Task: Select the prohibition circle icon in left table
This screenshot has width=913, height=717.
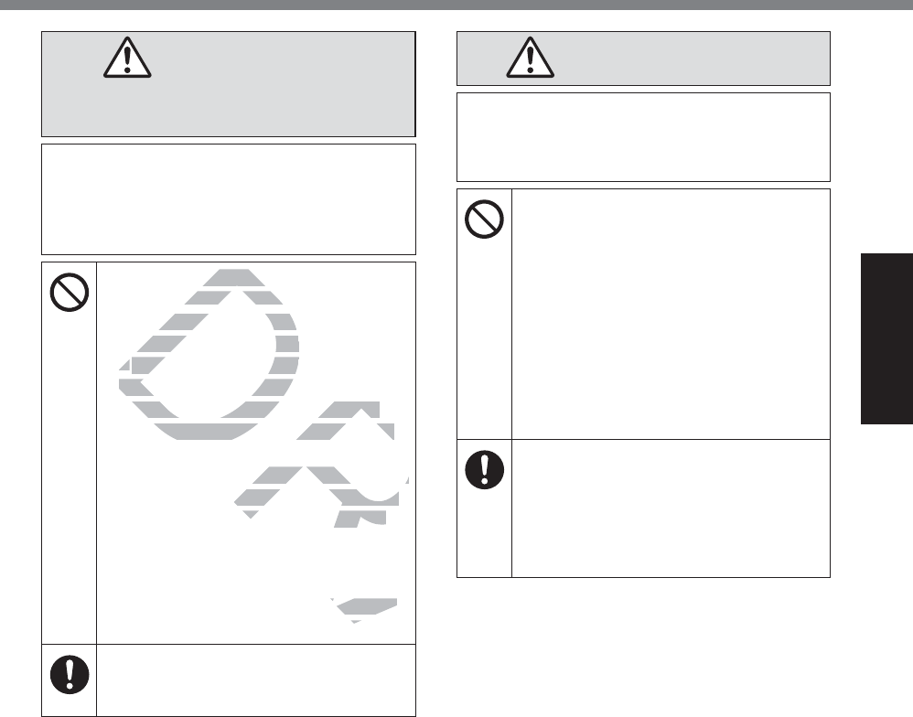Action: point(70,292)
